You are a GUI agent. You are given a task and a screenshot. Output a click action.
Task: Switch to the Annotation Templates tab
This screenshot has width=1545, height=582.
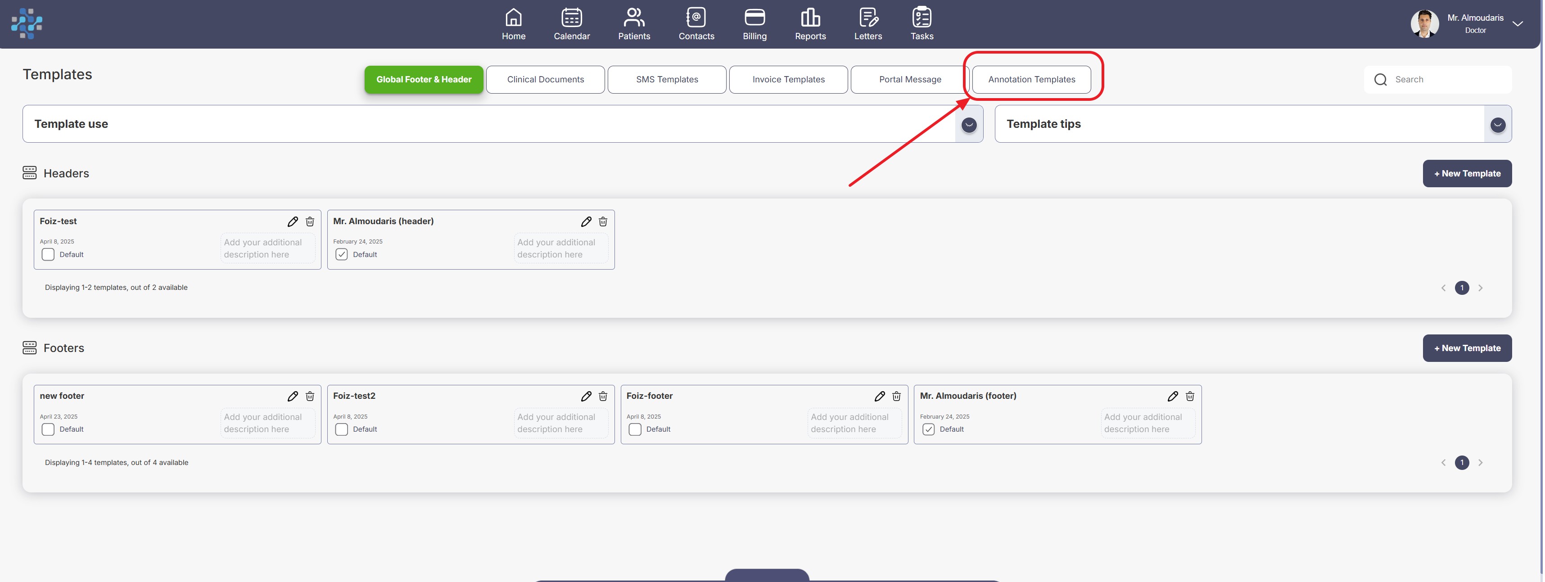[x=1031, y=80]
